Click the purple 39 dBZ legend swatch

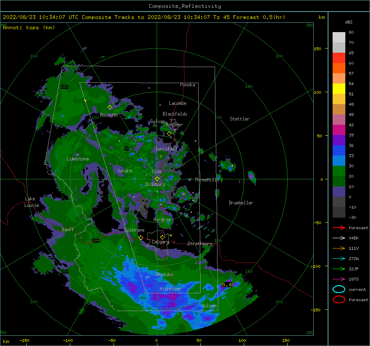point(339,140)
